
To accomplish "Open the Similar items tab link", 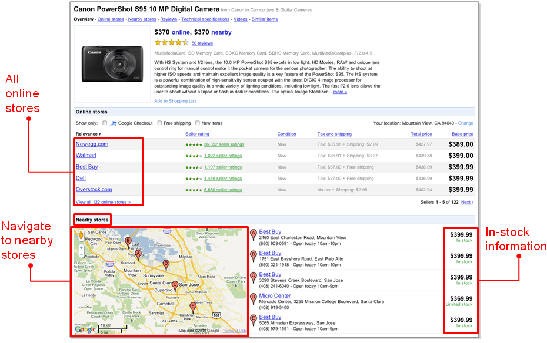I will [265, 19].
